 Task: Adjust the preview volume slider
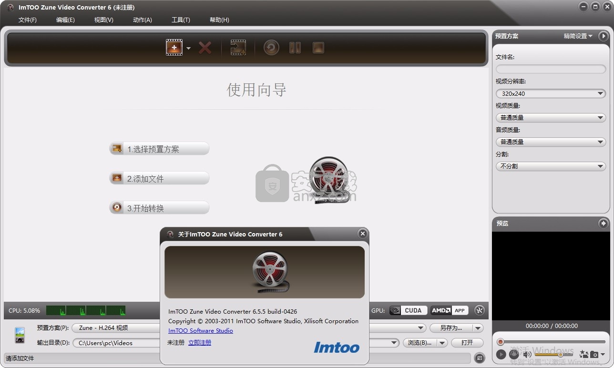point(553,355)
